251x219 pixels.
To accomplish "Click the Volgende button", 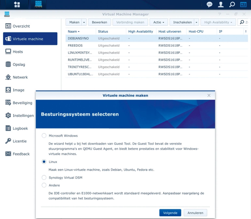I will [170, 213].
